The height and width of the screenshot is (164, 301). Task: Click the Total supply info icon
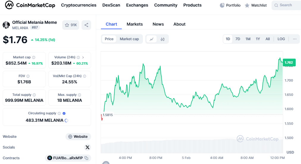34,95
